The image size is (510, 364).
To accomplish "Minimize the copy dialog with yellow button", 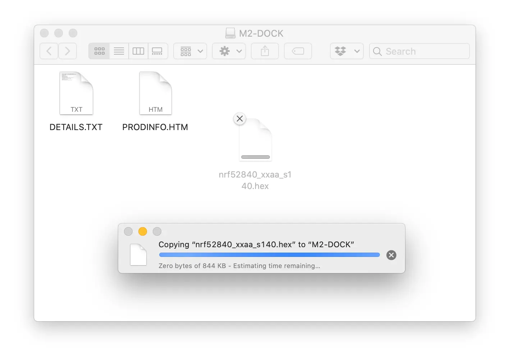I will 143,231.
